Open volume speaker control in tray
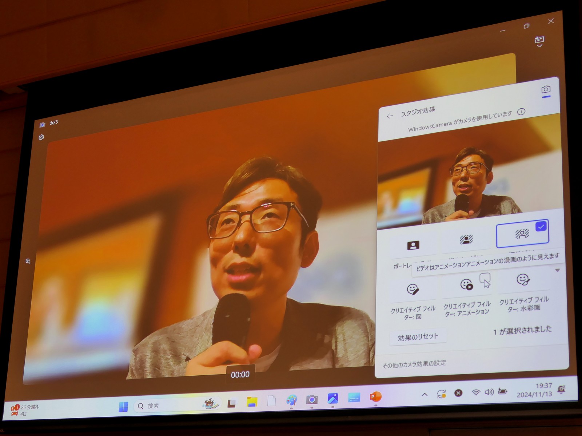Viewport: 582px width, 436px height. pyautogui.click(x=489, y=392)
